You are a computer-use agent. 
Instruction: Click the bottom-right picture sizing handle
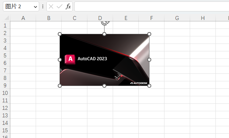tap(149, 86)
